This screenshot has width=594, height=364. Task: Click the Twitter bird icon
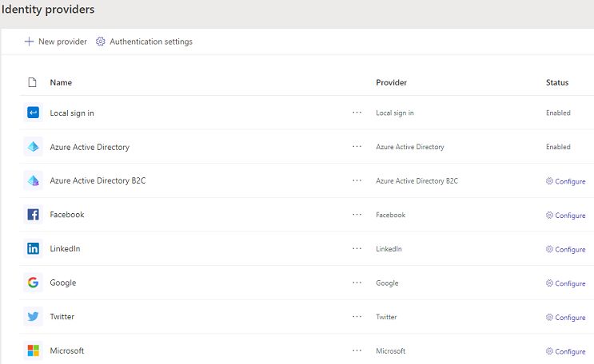pos(33,317)
